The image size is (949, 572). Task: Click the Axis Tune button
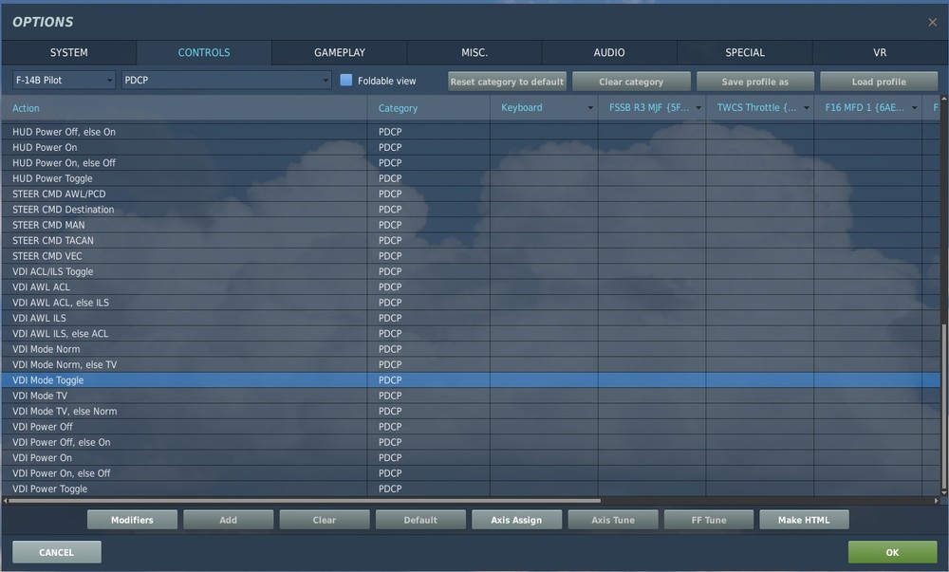pos(613,520)
